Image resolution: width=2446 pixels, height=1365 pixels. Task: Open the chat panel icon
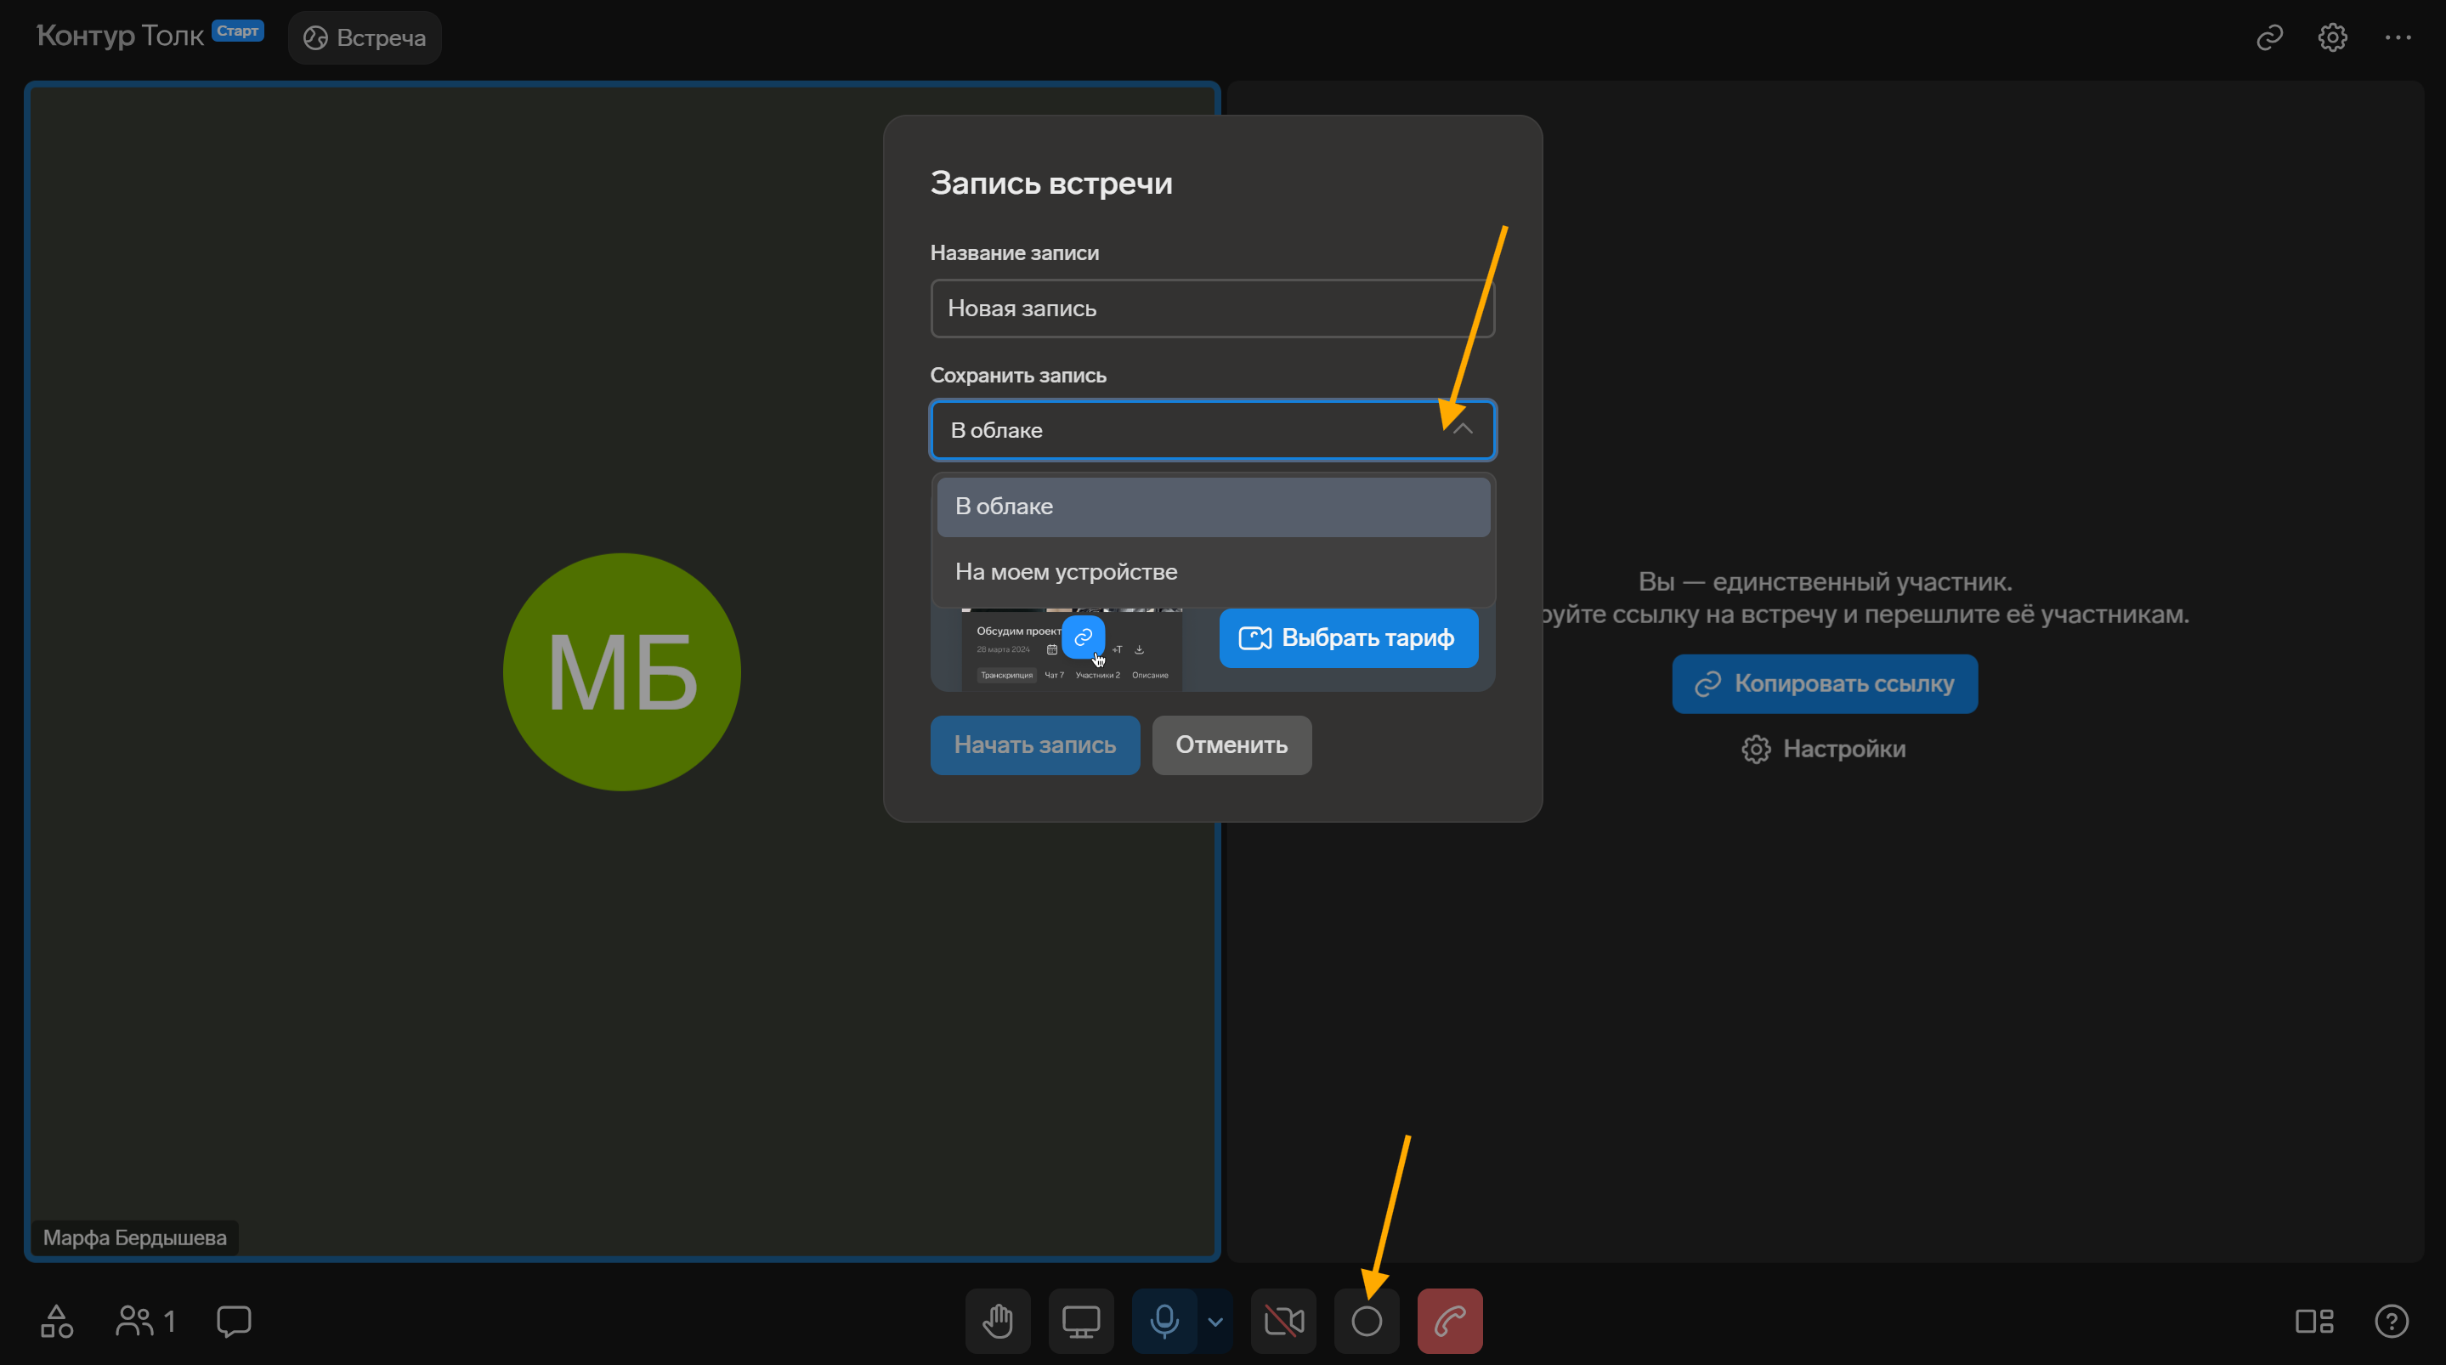234,1320
